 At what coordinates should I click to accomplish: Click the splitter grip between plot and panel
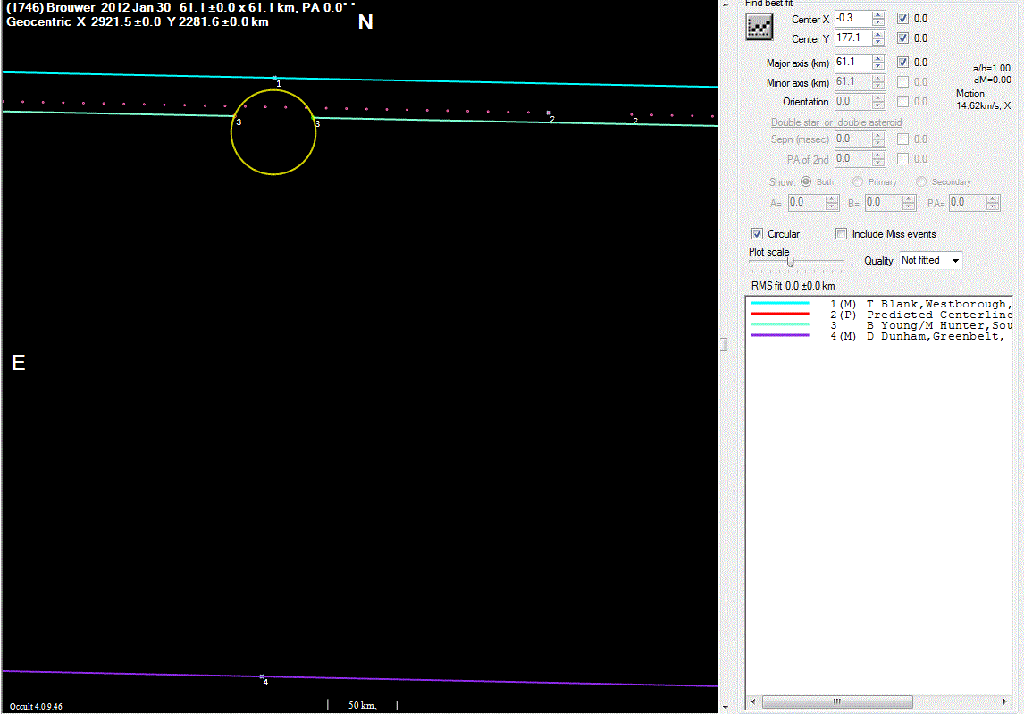coord(725,344)
